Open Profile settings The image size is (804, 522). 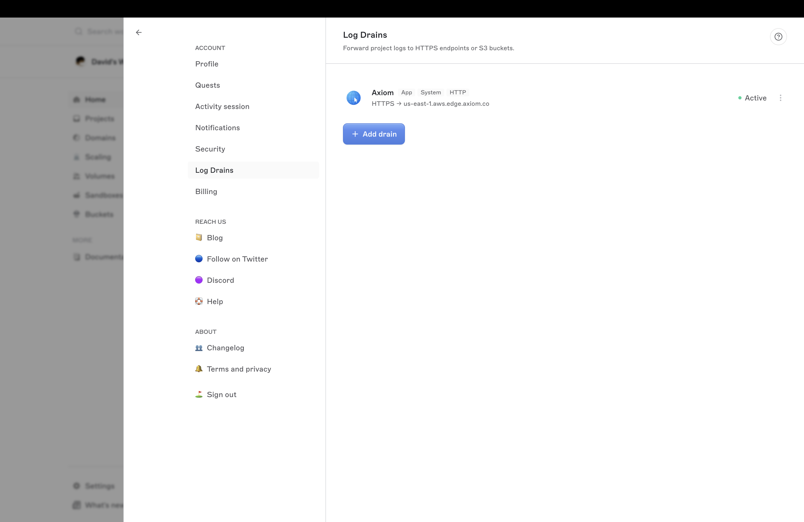pos(253,64)
